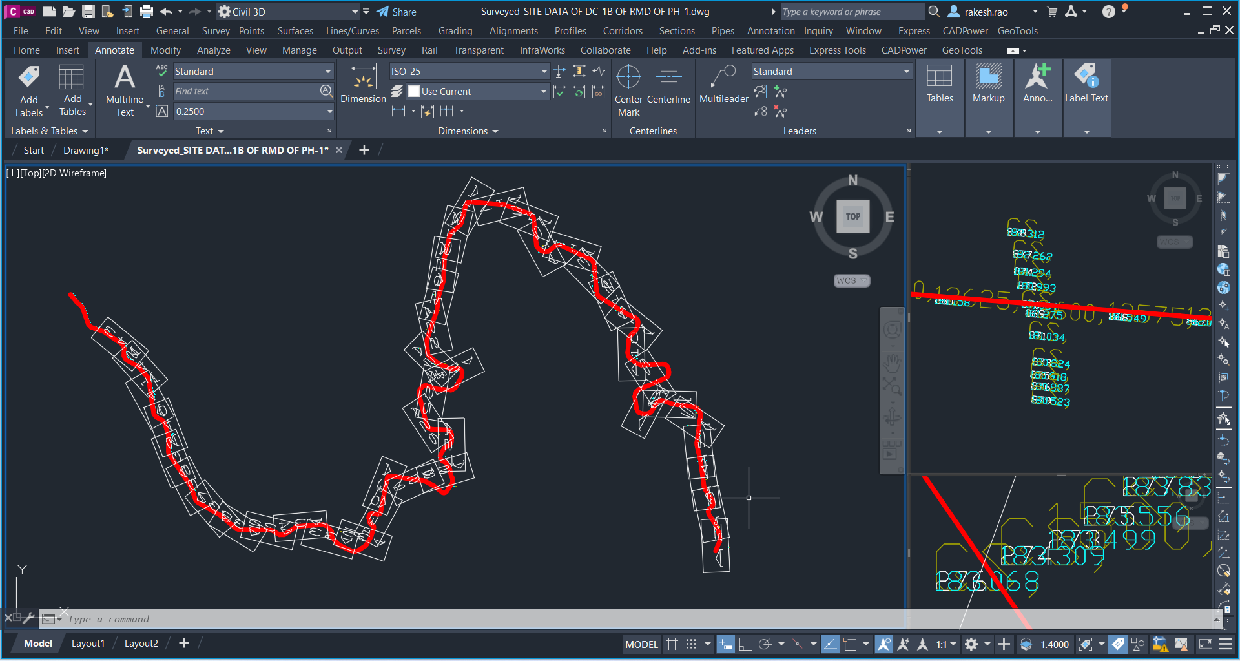Open the Grading menu

pos(455,30)
